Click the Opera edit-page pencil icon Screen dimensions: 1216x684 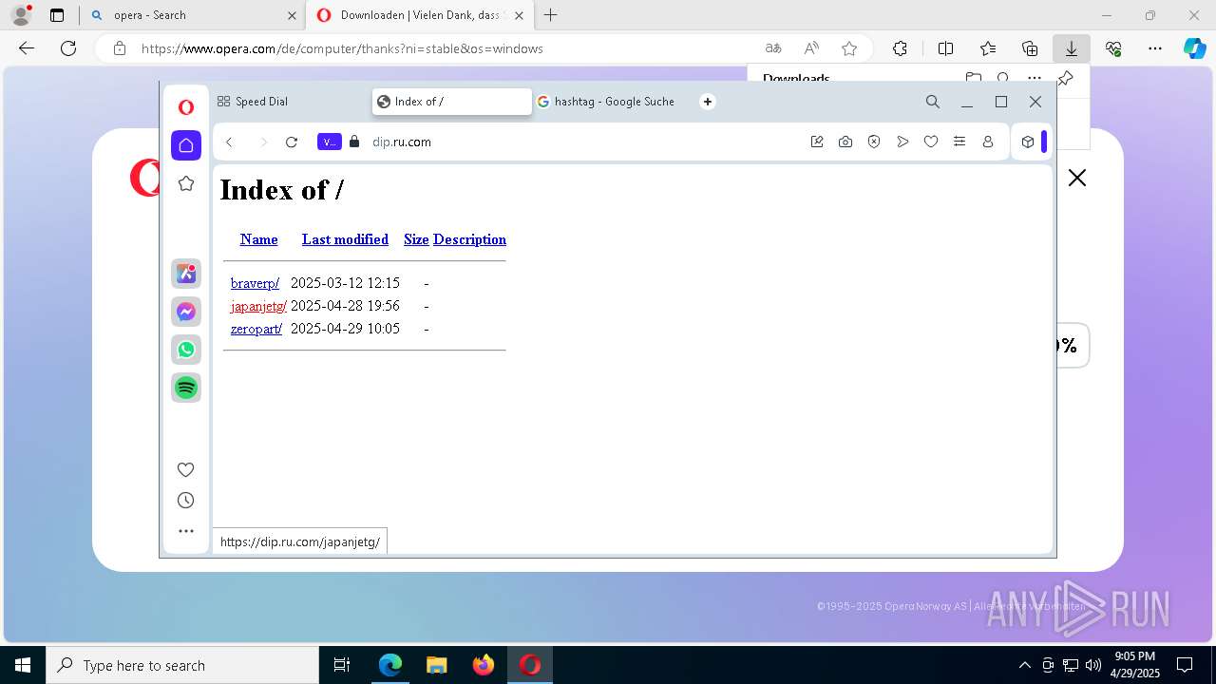point(817,142)
